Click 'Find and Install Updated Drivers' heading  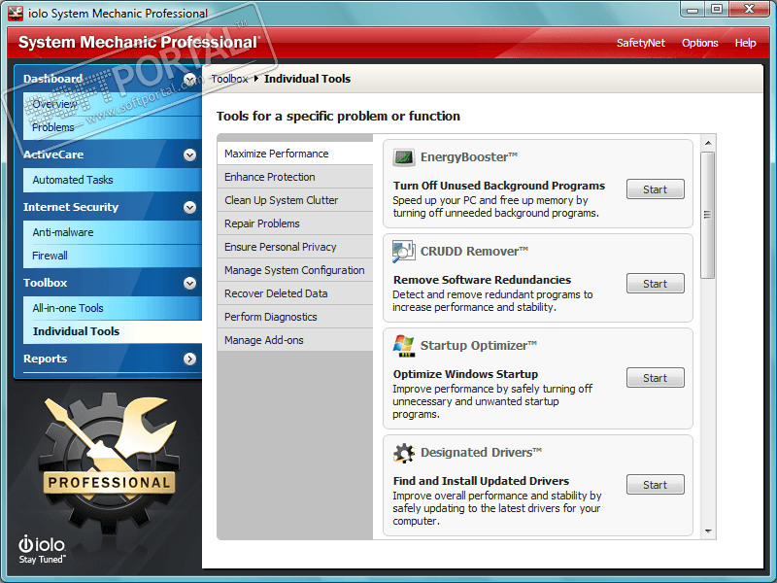point(481,481)
